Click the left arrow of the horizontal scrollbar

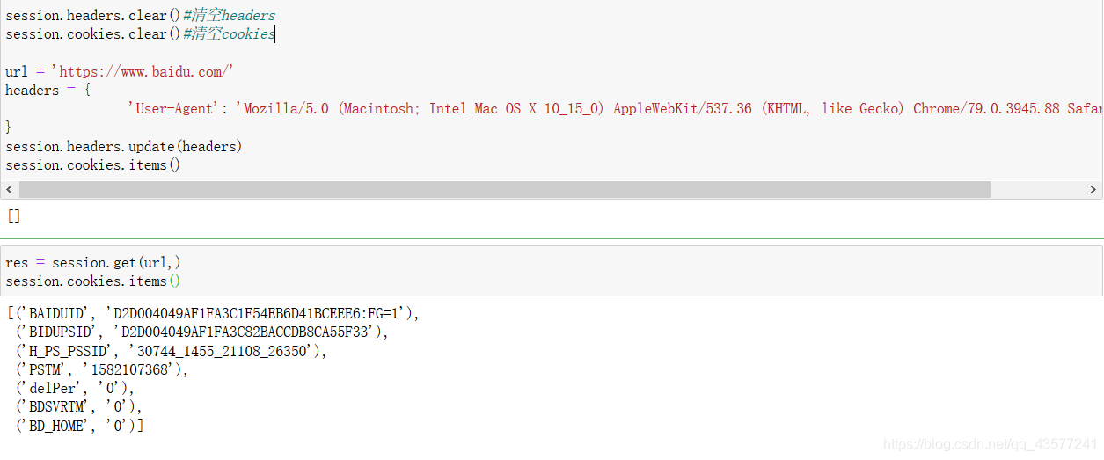[x=10, y=190]
